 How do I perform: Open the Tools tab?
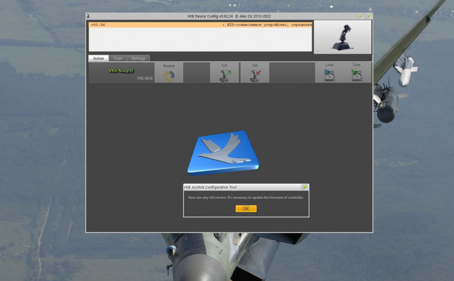[118, 58]
